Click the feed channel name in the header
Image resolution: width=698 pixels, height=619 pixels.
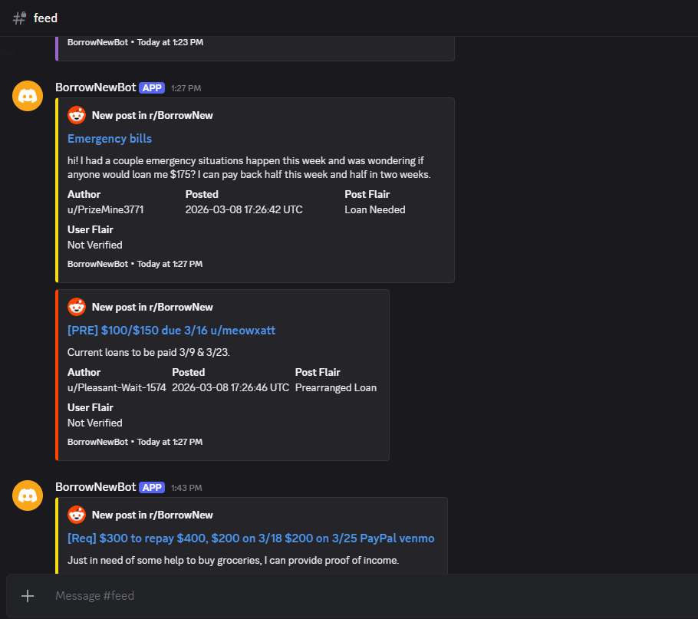coord(45,18)
